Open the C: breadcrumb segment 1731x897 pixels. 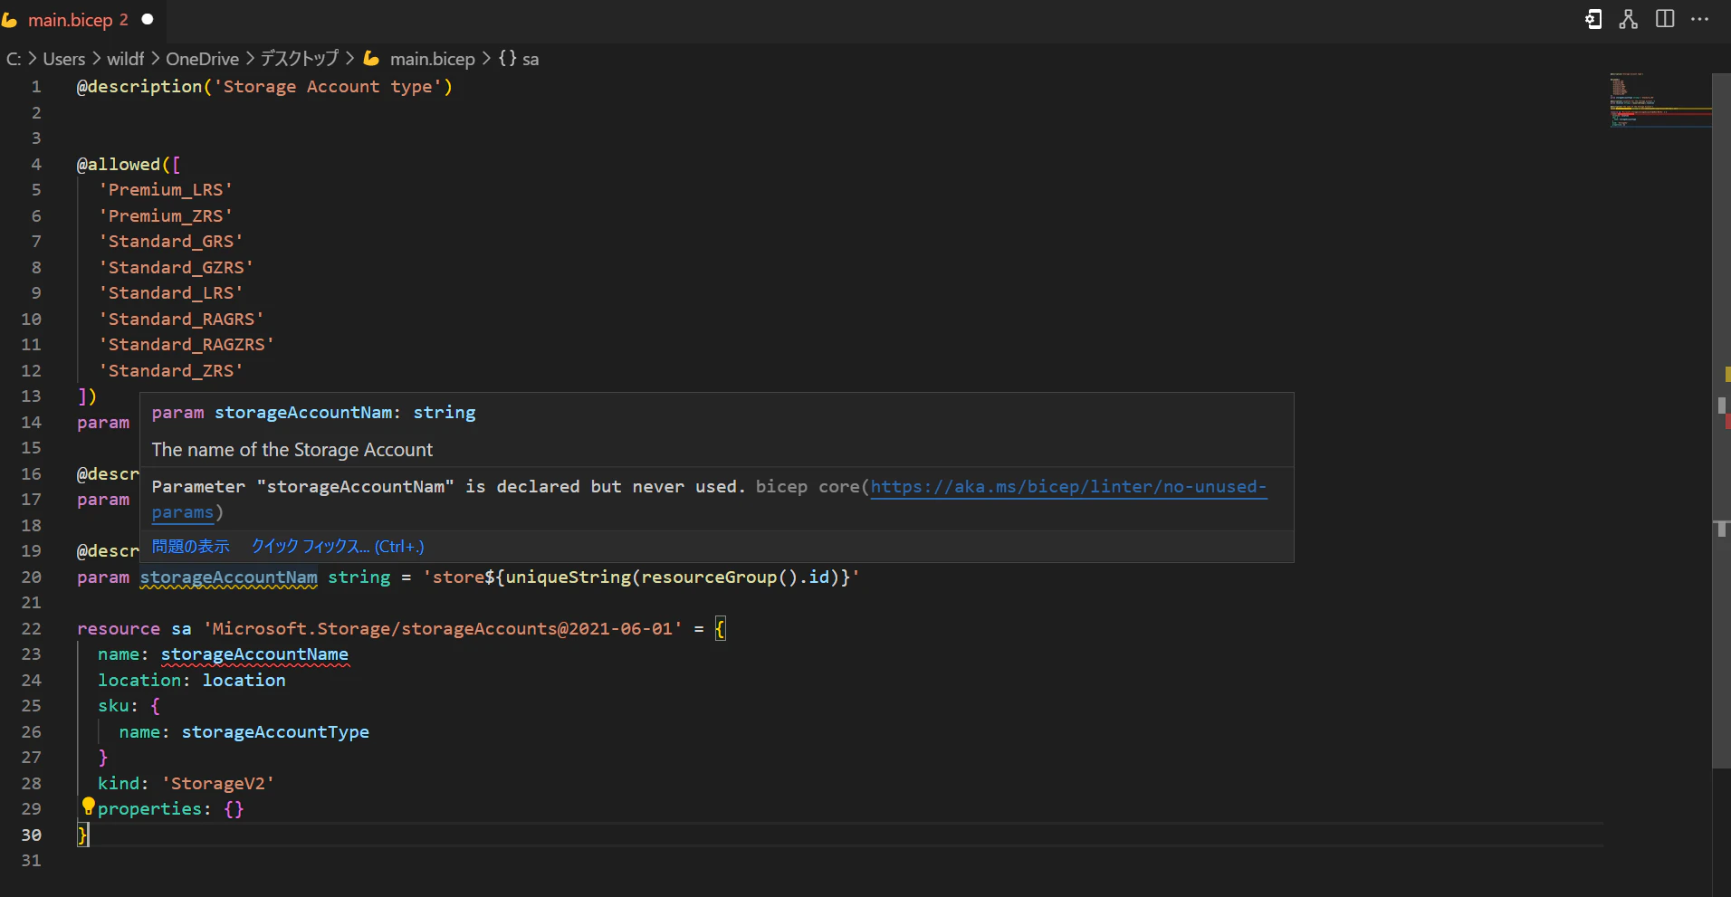[x=14, y=59]
